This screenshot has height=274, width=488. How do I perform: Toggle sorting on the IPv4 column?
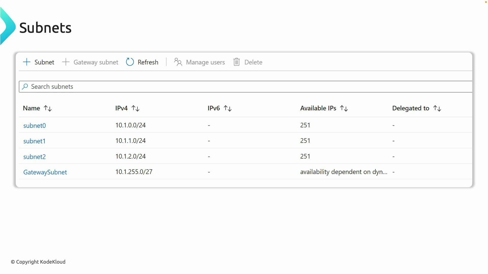(136, 108)
